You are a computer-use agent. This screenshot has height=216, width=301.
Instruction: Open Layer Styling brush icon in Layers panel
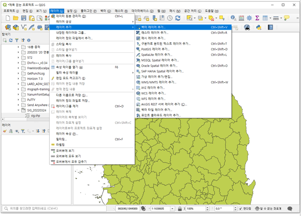(5, 131)
